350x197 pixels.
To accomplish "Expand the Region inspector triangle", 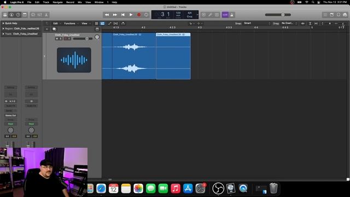I will point(3,28).
